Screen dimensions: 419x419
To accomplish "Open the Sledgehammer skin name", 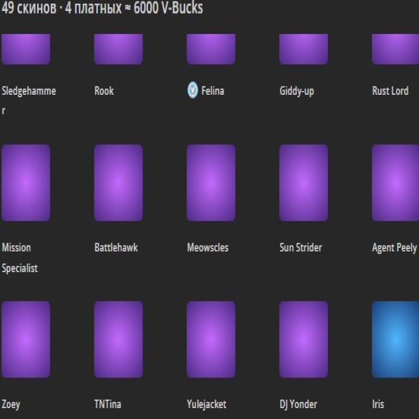I will [29, 91].
